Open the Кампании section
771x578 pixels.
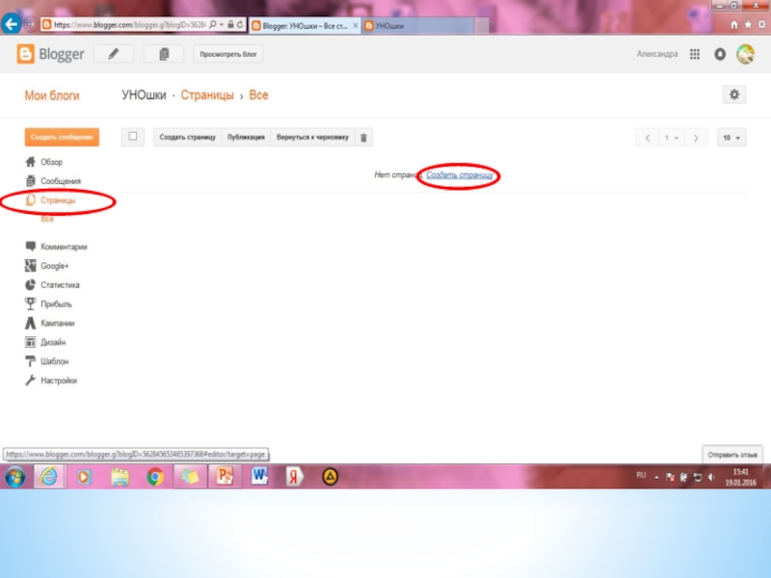[x=58, y=324]
